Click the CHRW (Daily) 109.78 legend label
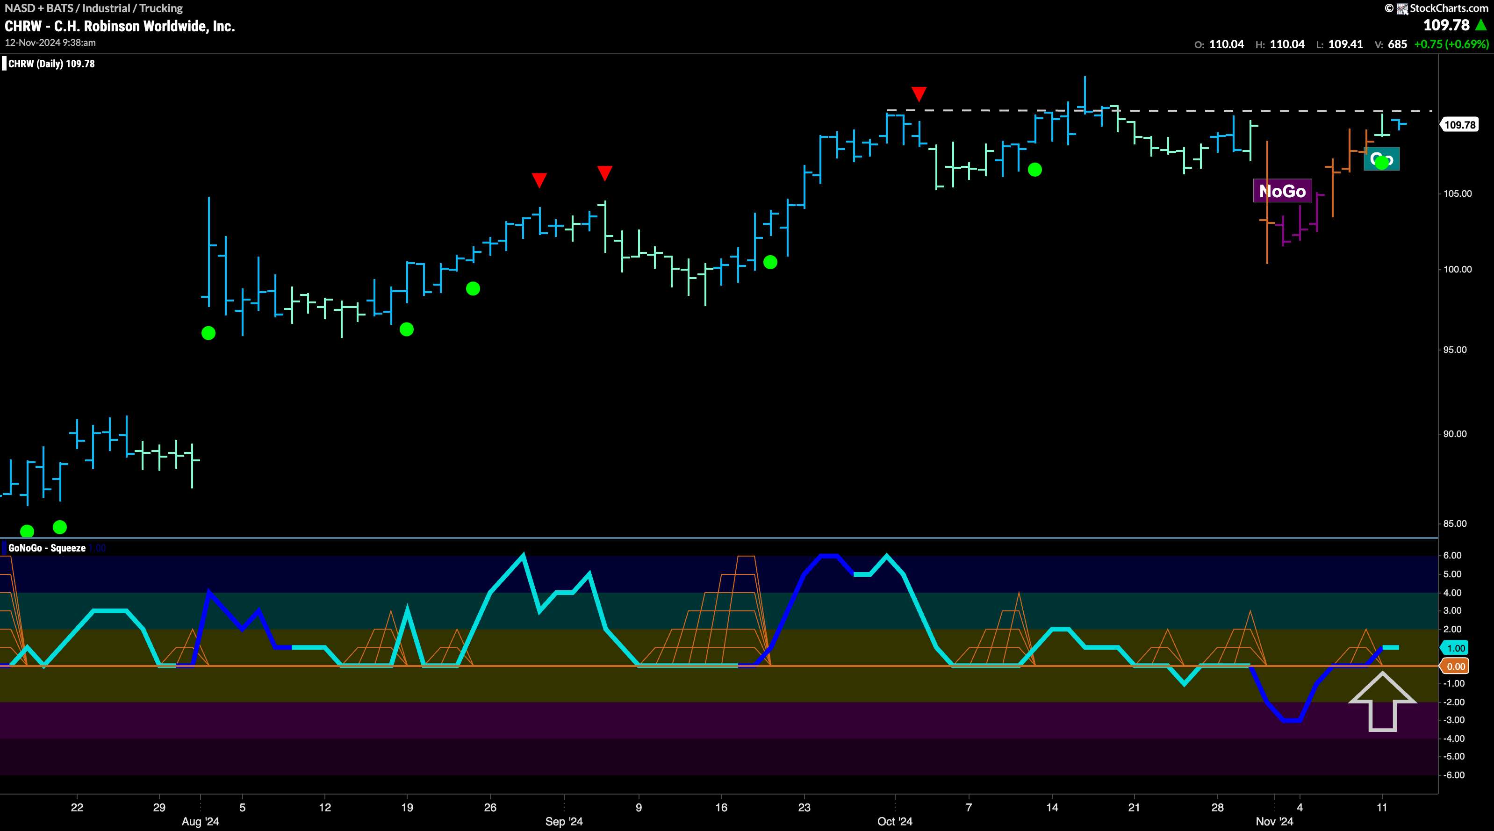The image size is (1494, 831). point(51,64)
